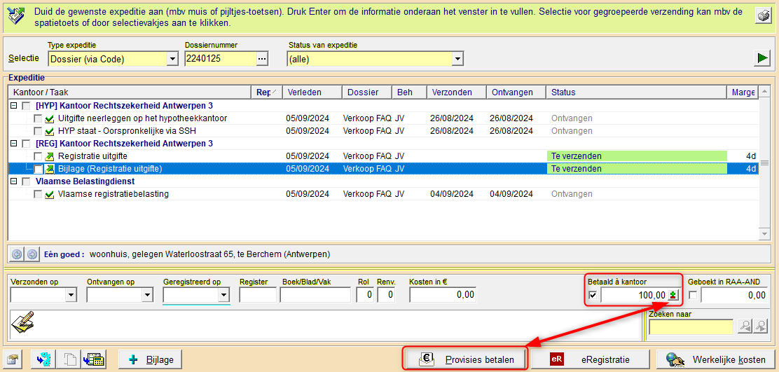Click into the Zoeken naar field
779x372 pixels.
pos(691,326)
